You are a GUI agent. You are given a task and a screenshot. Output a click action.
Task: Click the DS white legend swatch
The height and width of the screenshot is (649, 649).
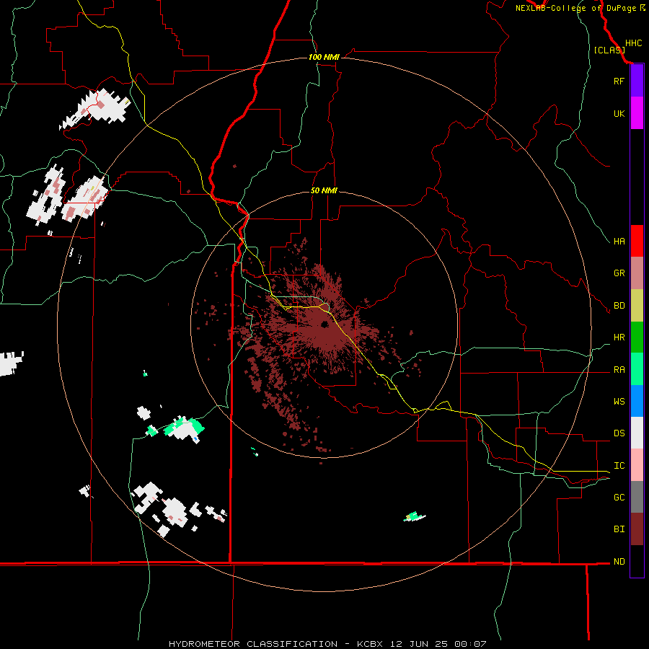(637, 433)
